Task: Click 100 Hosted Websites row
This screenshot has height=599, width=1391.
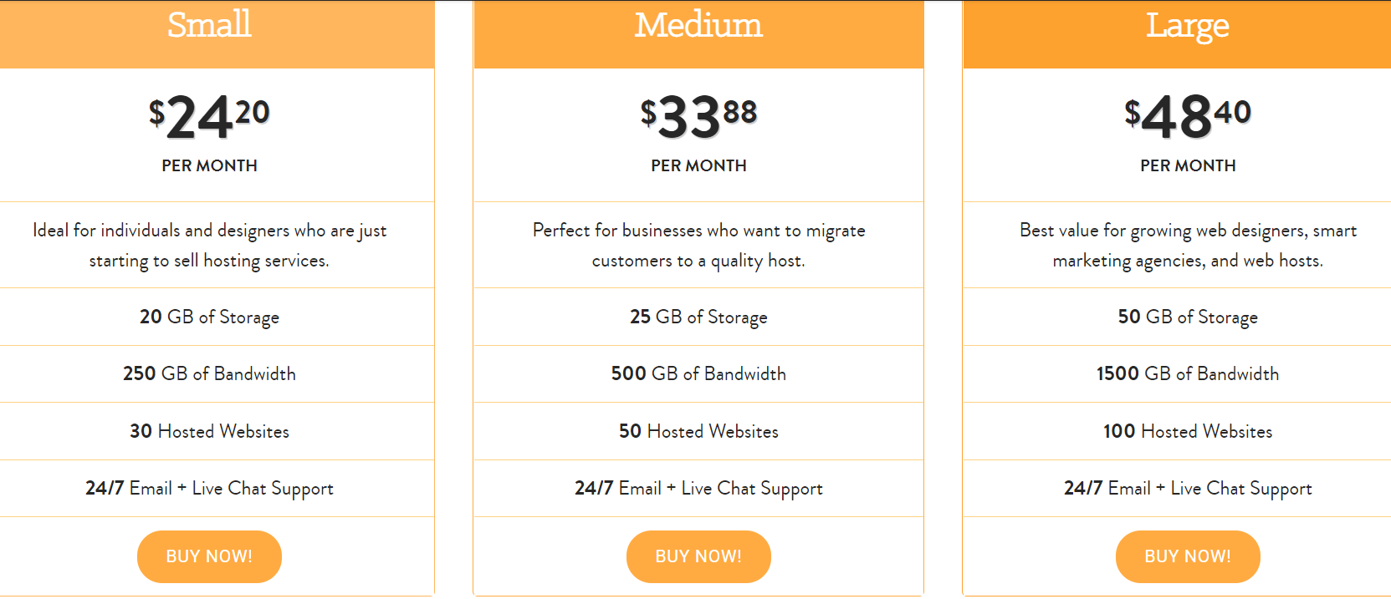Action: [1177, 431]
